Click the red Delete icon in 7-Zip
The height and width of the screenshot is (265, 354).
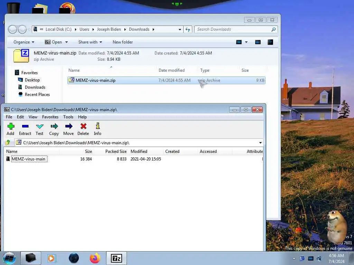(x=83, y=129)
